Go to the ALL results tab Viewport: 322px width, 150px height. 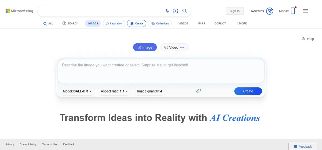[48, 23]
